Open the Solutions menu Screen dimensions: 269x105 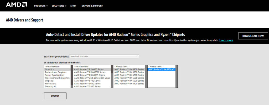[x=59, y=6]
